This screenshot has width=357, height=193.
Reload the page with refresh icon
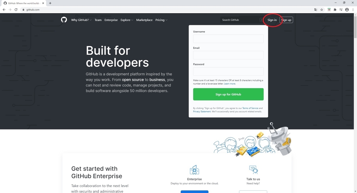16,10
